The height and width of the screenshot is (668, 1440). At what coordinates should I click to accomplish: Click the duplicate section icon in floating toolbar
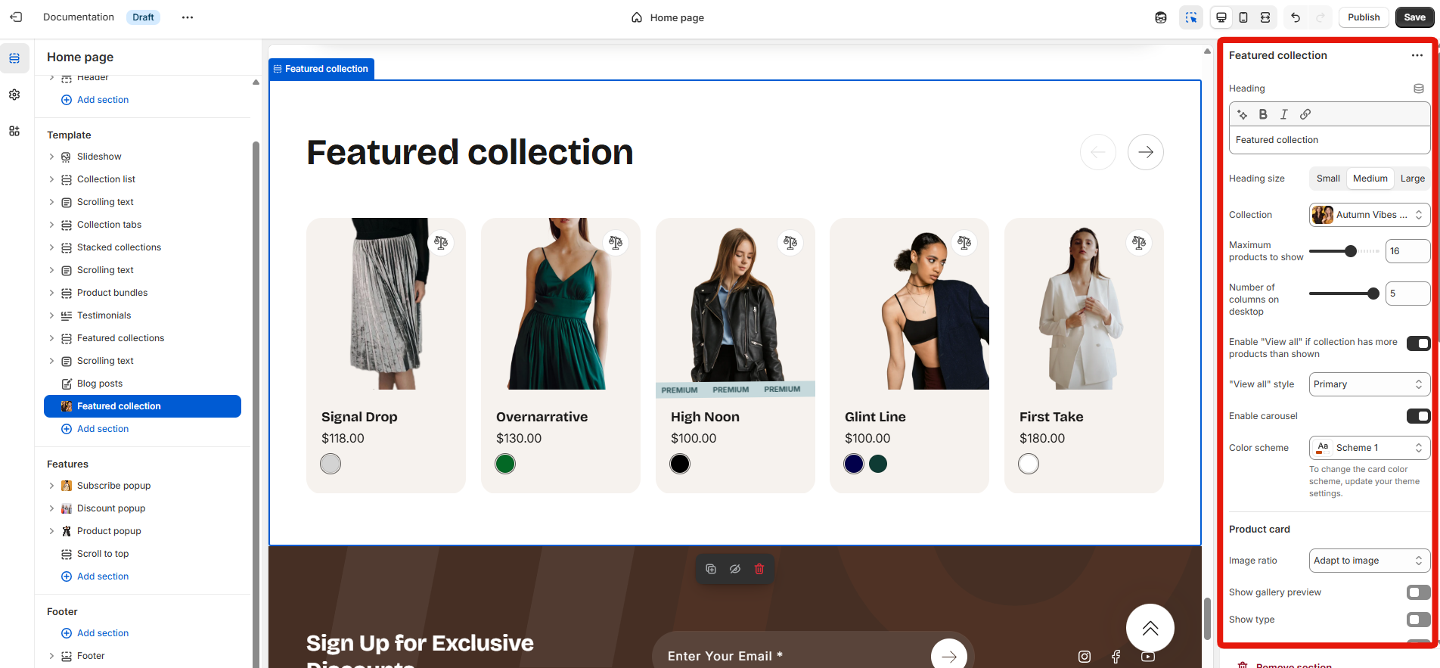point(711,569)
